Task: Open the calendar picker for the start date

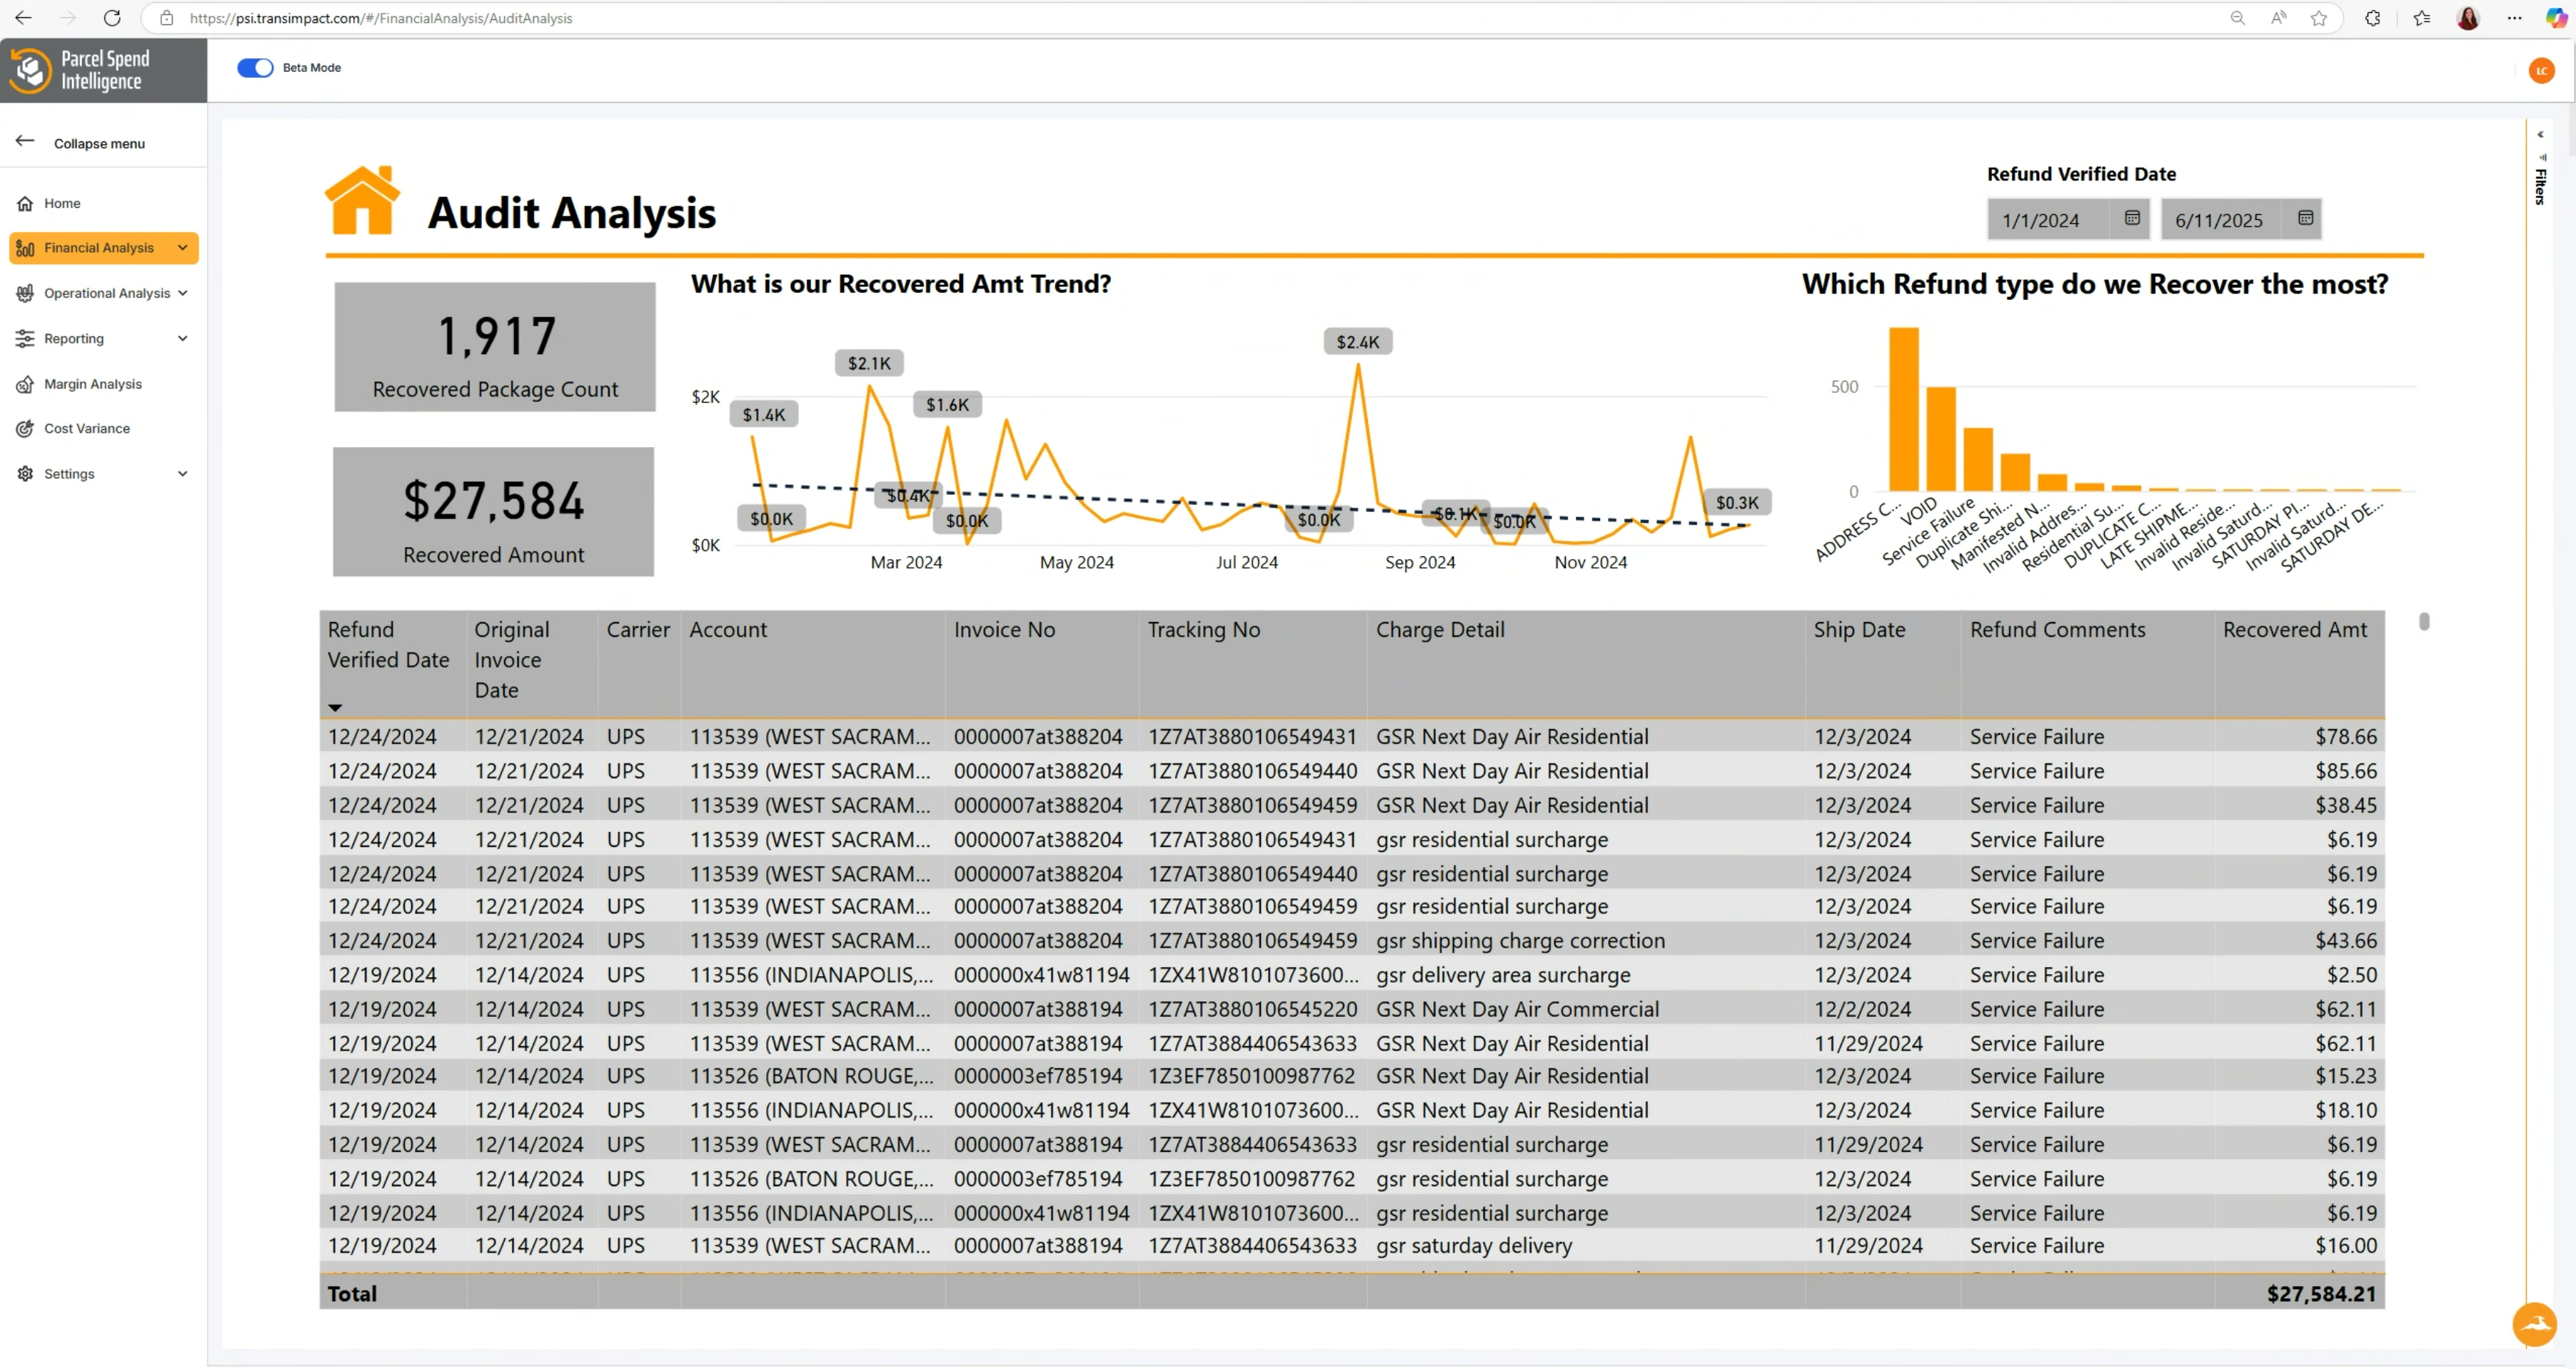Action: (2133, 218)
